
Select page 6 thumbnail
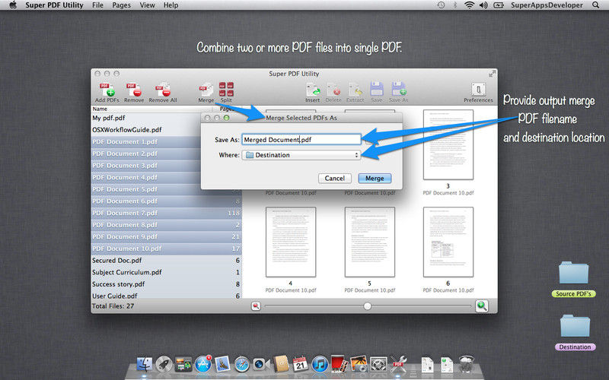click(x=448, y=242)
